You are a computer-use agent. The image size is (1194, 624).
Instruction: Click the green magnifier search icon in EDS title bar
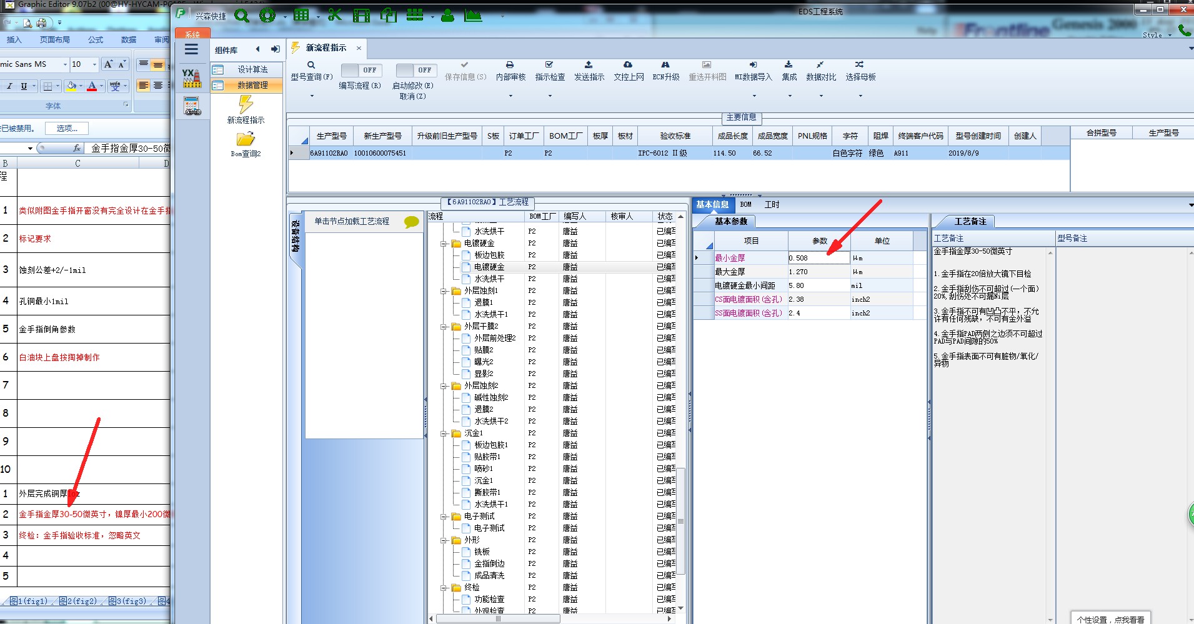click(x=242, y=16)
